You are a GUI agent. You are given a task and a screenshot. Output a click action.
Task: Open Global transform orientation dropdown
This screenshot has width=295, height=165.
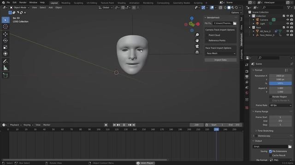point(106,8)
